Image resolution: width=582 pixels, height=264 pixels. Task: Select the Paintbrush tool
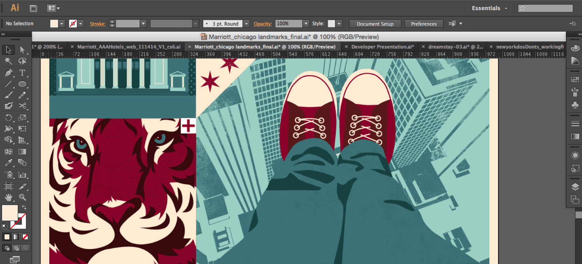tap(8, 95)
